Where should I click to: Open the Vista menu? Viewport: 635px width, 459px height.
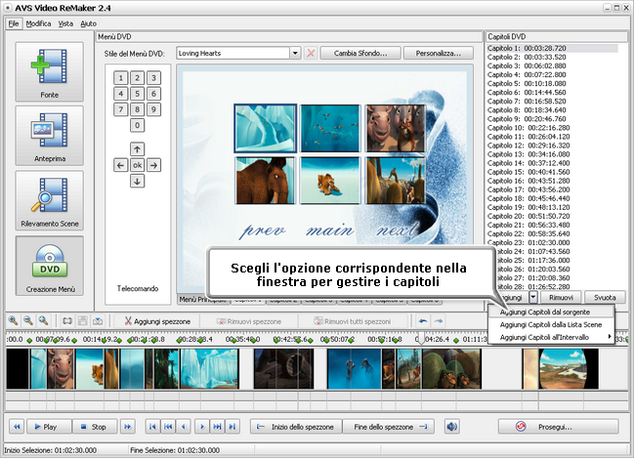pos(65,23)
